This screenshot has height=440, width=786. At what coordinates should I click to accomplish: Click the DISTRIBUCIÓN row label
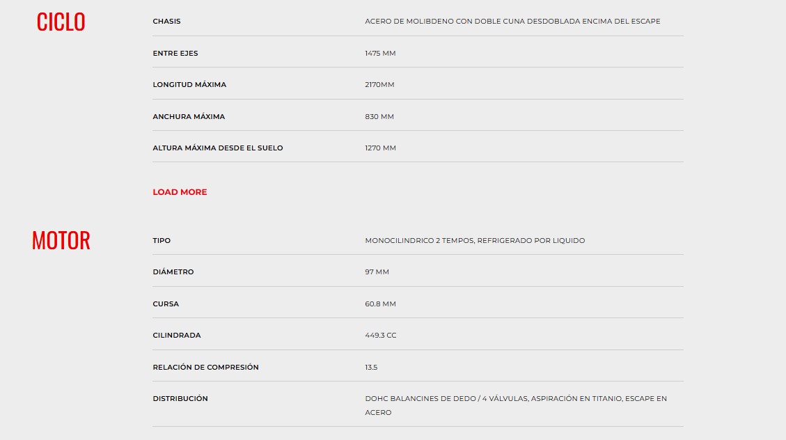[x=180, y=399]
